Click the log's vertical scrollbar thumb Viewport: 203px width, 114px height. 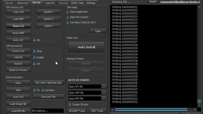(199, 101)
